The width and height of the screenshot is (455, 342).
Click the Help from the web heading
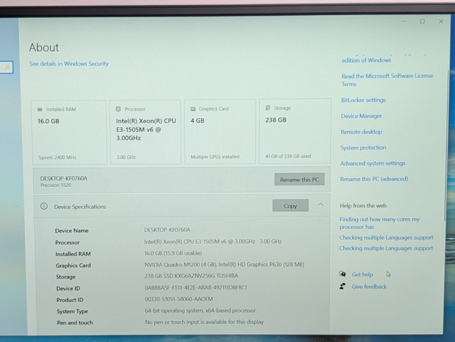(363, 206)
